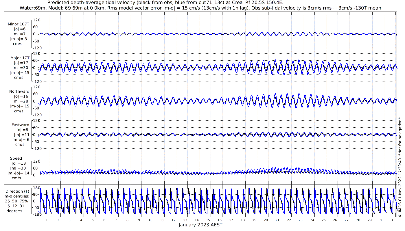Select the "Minor 107T" panel label
Image resolution: width=405 pixels, height=231 pixels.
[x=19, y=24]
